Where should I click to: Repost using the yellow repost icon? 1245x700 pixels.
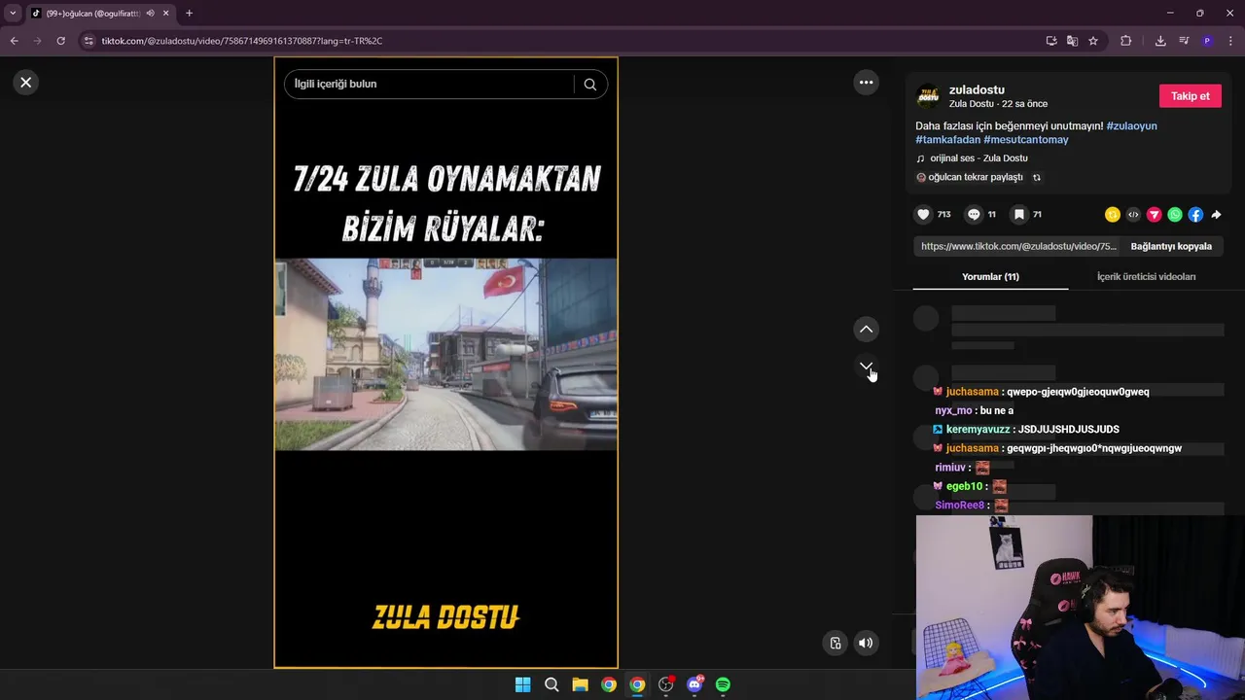click(x=1113, y=215)
